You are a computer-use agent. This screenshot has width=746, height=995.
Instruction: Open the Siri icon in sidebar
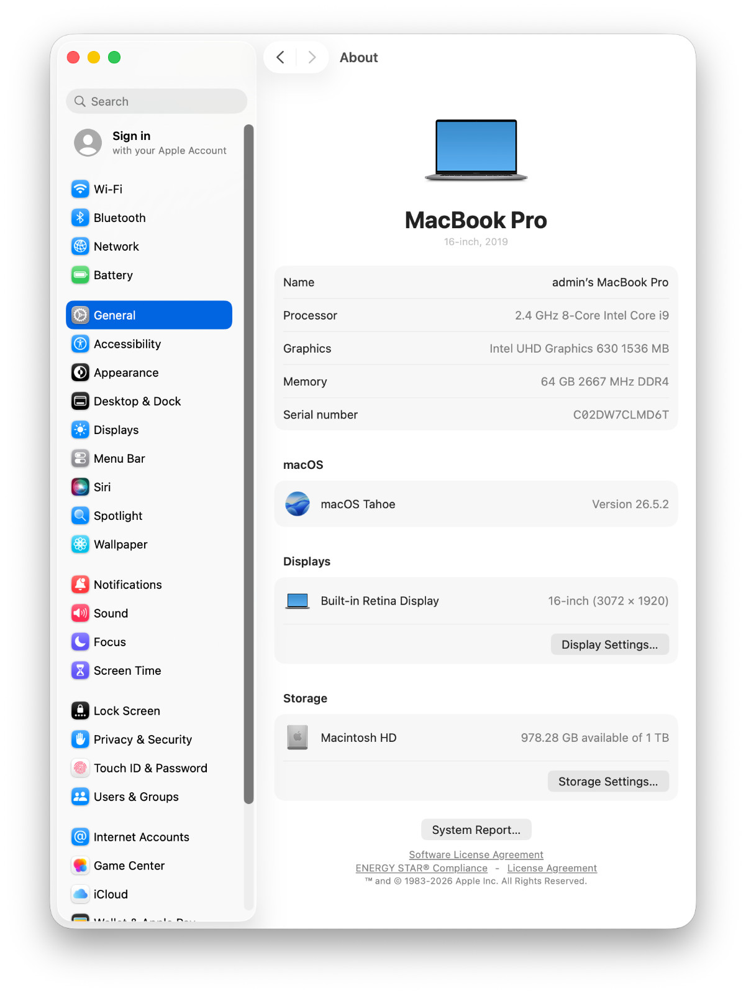[x=80, y=487]
